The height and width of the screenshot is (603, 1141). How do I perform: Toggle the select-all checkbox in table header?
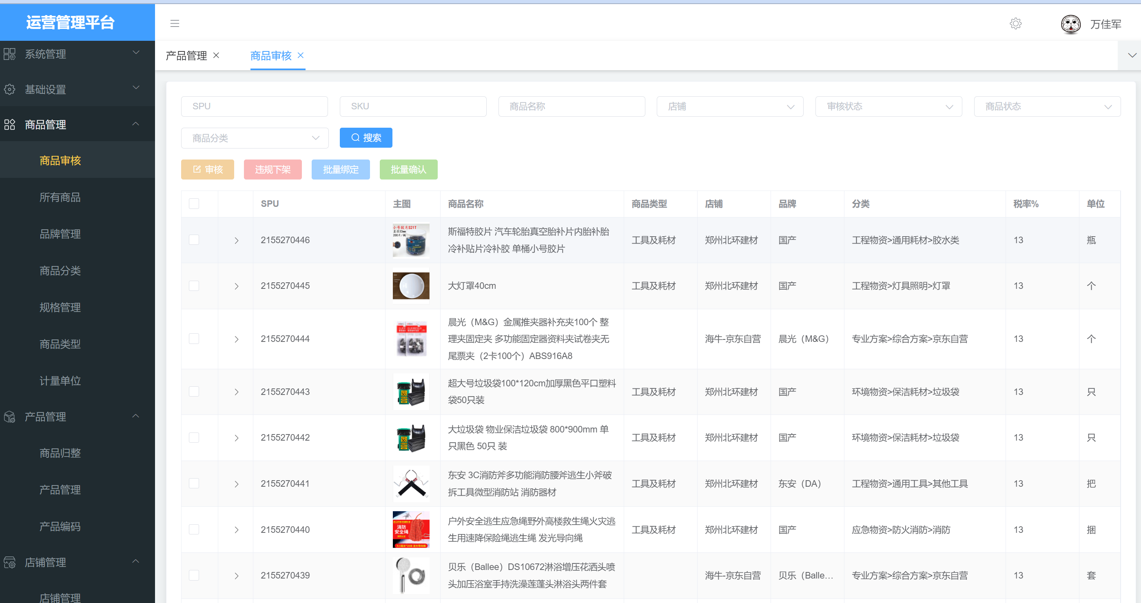194,203
